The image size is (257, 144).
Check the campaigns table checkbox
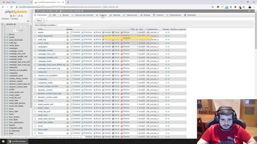click(35, 47)
